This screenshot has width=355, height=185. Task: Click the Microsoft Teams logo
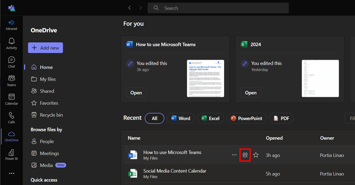[11, 8]
